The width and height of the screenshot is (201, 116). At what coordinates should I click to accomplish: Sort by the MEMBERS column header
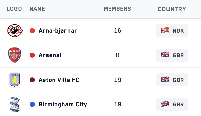118,9
